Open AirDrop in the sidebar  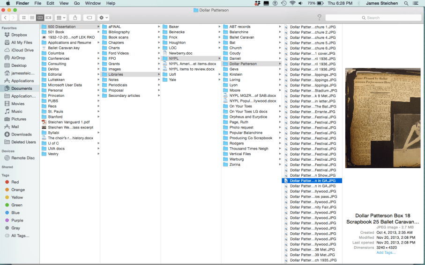[19, 58]
